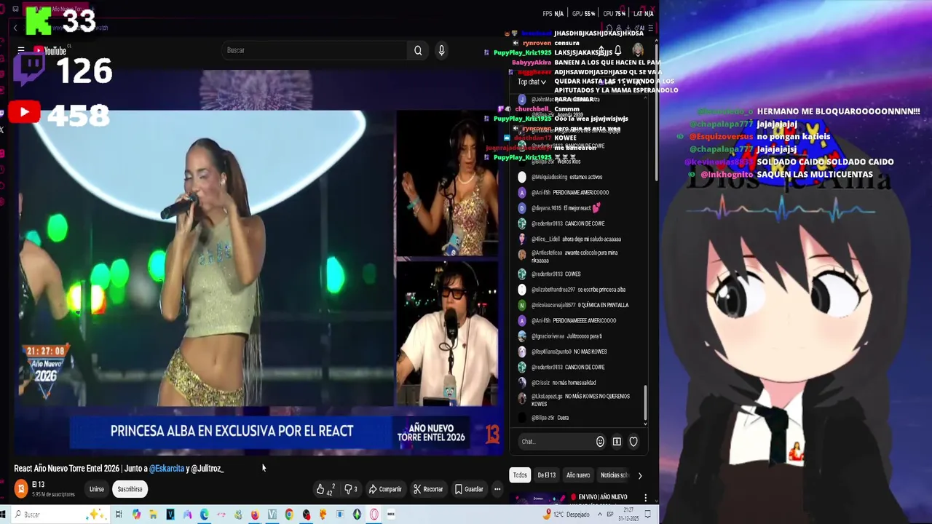Viewport: 932px width, 524px height.
Task: Open the YouTube account avatar menu
Action: pos(638,50)
